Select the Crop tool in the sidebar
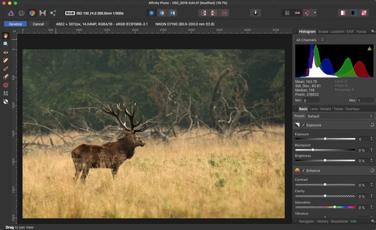The height and width of the screenshot is (230, 376). pos(5,93)
